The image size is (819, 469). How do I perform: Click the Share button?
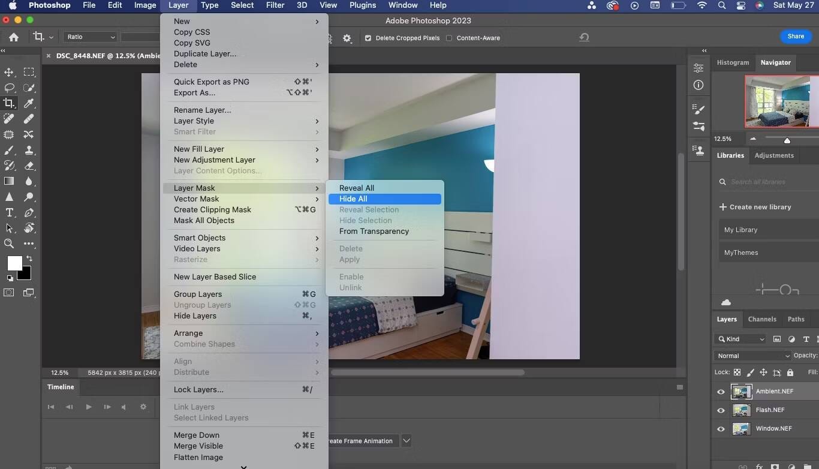click(796, 37)
